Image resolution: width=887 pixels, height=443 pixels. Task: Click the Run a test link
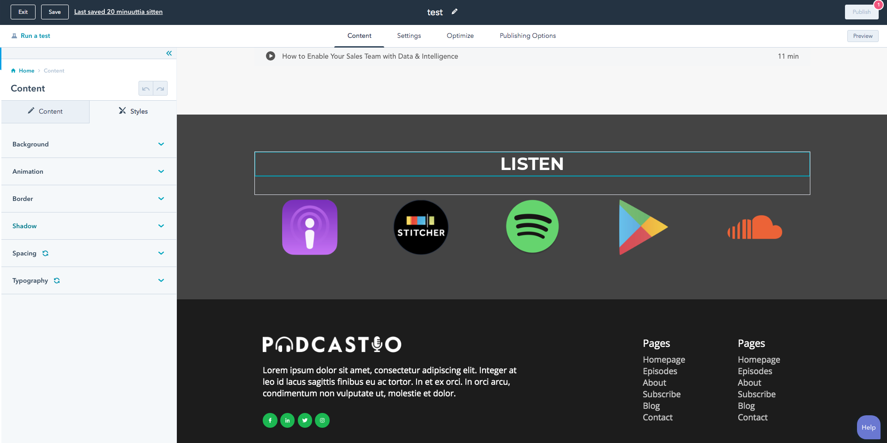(x=36, y=36)
